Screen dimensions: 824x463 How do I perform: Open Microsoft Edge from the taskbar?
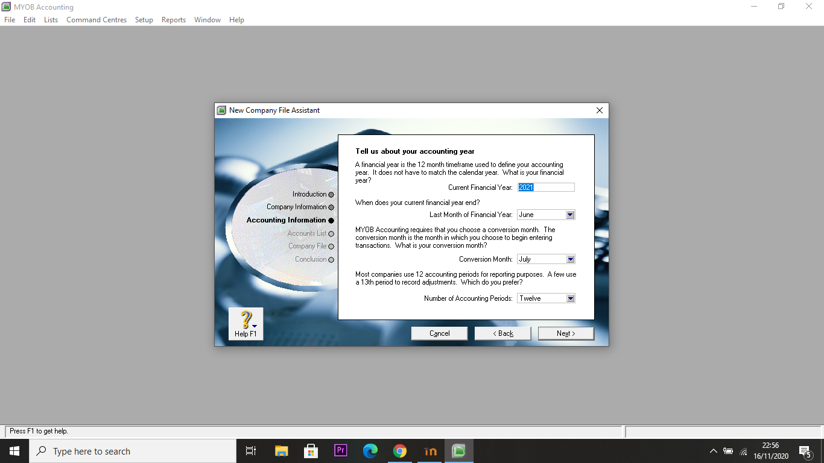tap(370, 451)
